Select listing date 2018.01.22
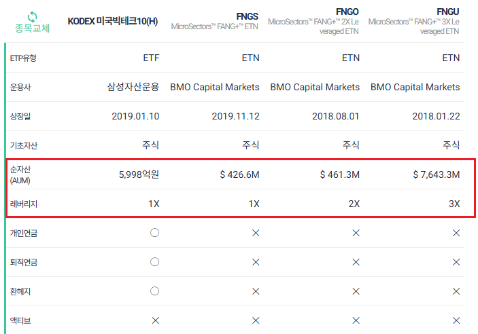Image resolution: width=478 pixels, height=334 pixels. (436, 116)
